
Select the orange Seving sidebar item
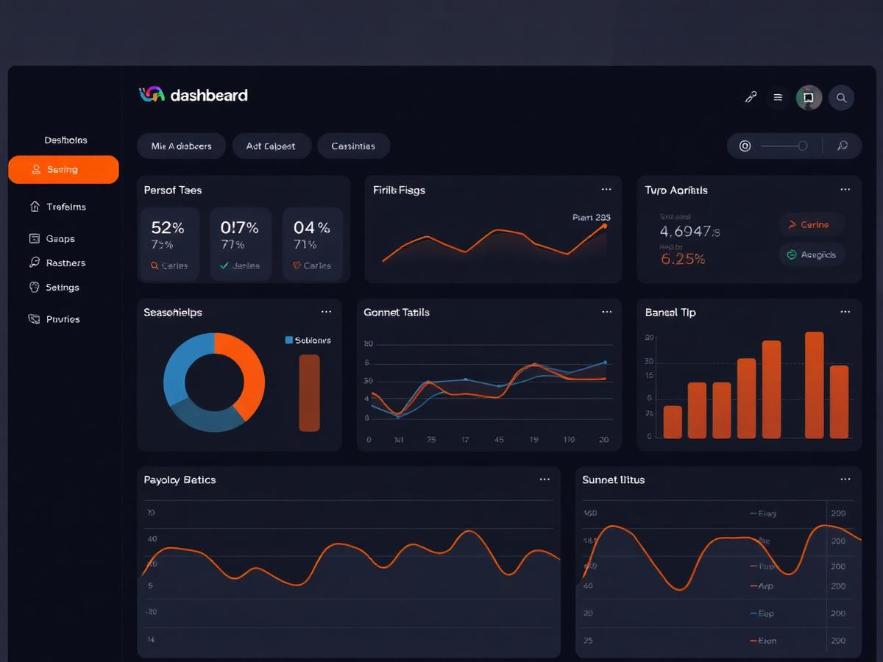click(x=63, y=169)
